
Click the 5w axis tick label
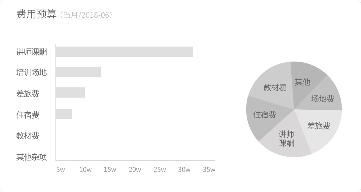61,170
